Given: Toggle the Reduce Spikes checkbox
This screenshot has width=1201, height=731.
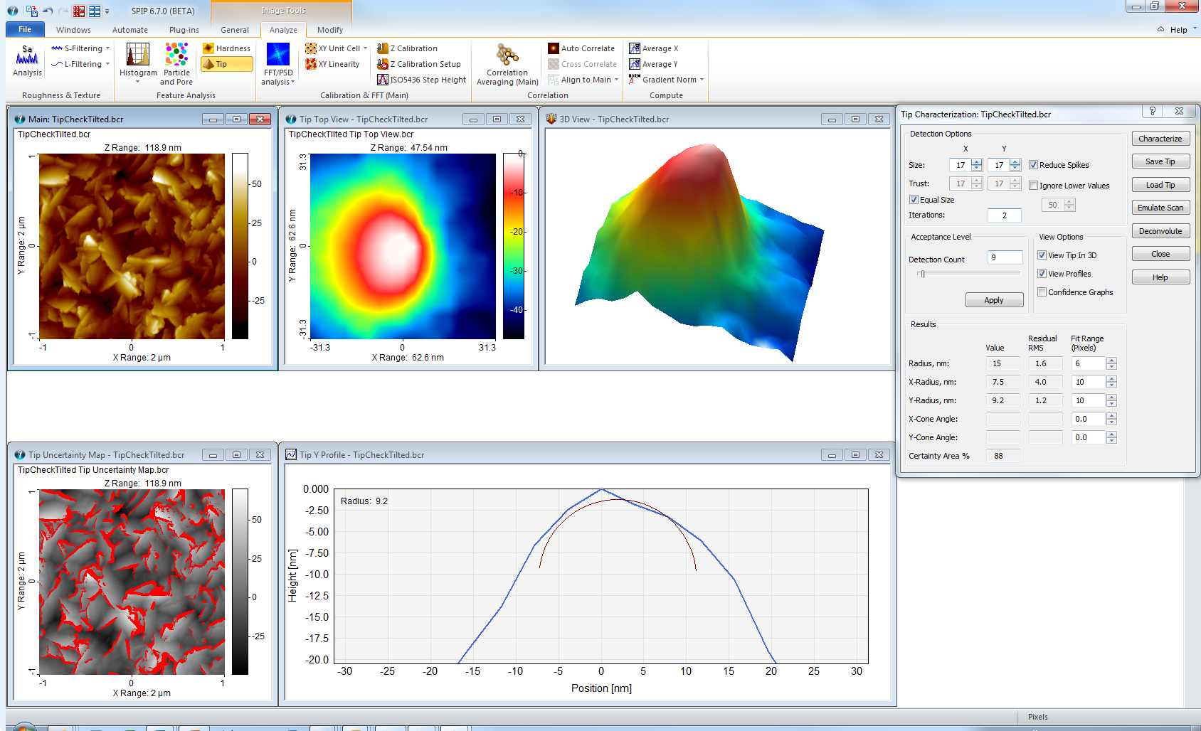Looking at the screenshot, I should coord(1033,165).
